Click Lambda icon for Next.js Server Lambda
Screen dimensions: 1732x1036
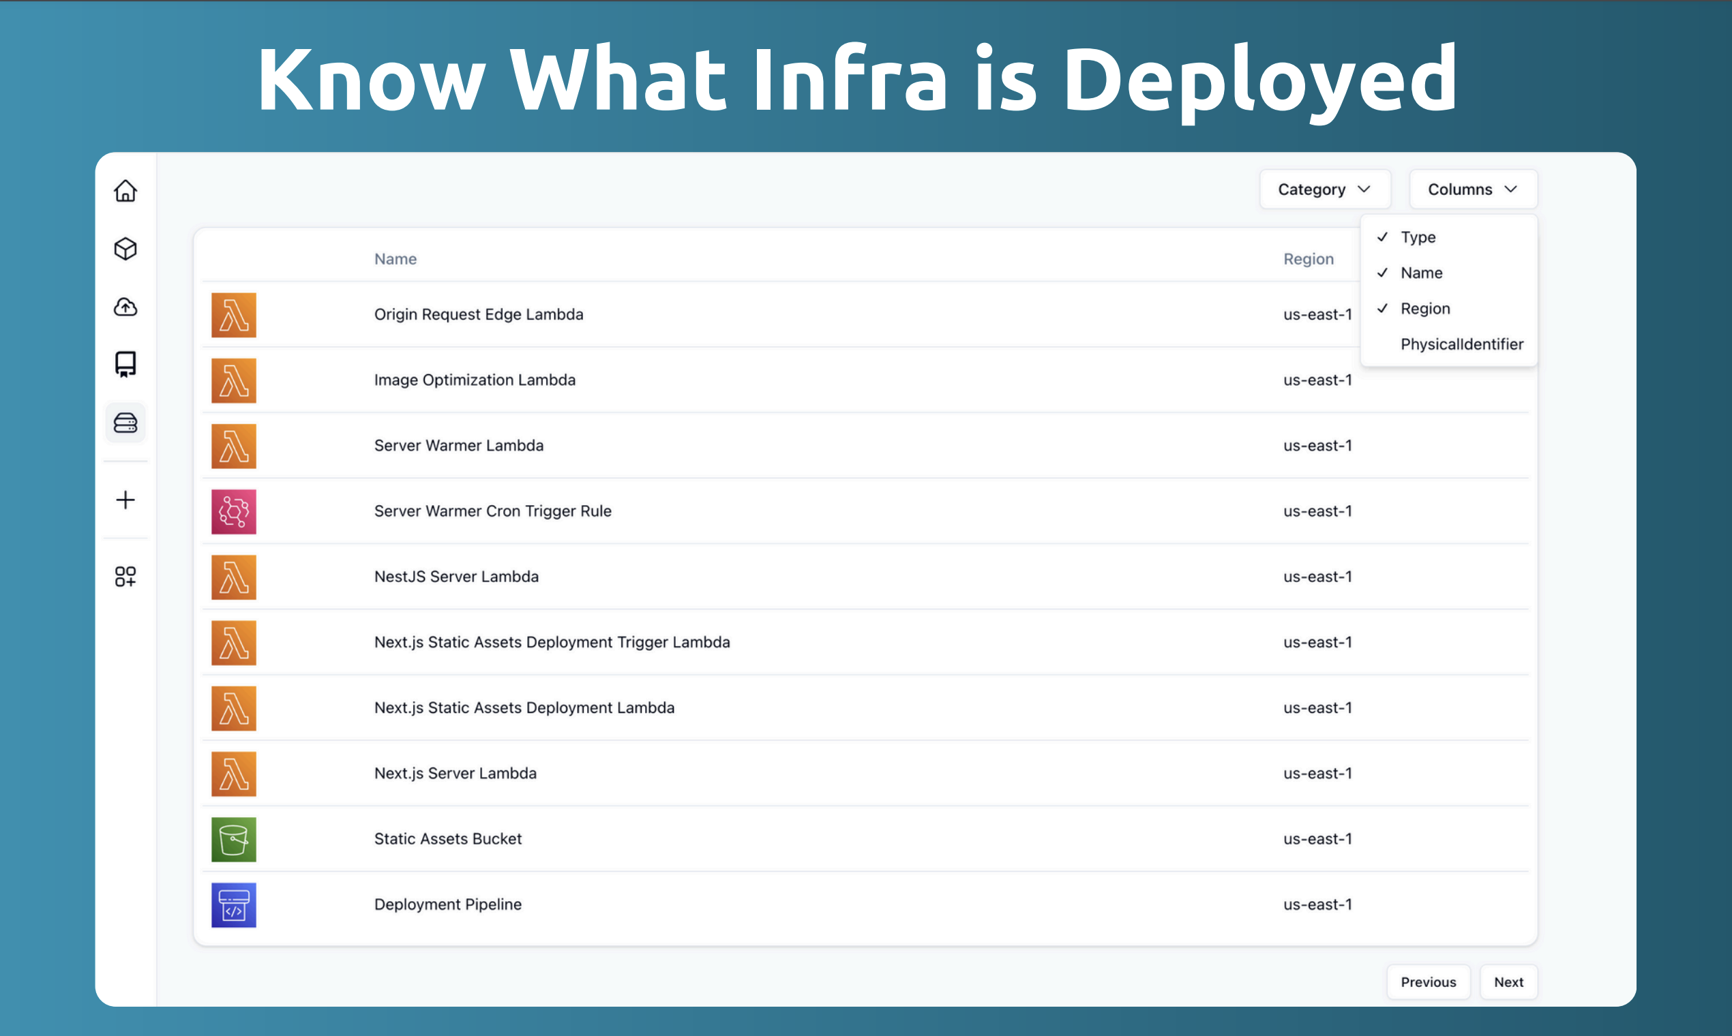tap(234, 774)
